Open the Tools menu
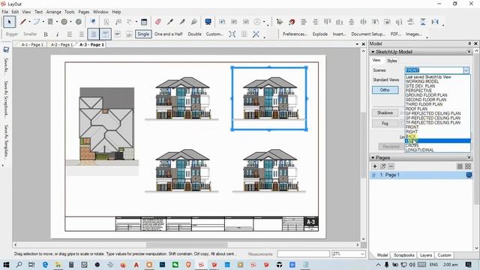The image size is (480, 270). pyautogui.click(x=70, y=12)
